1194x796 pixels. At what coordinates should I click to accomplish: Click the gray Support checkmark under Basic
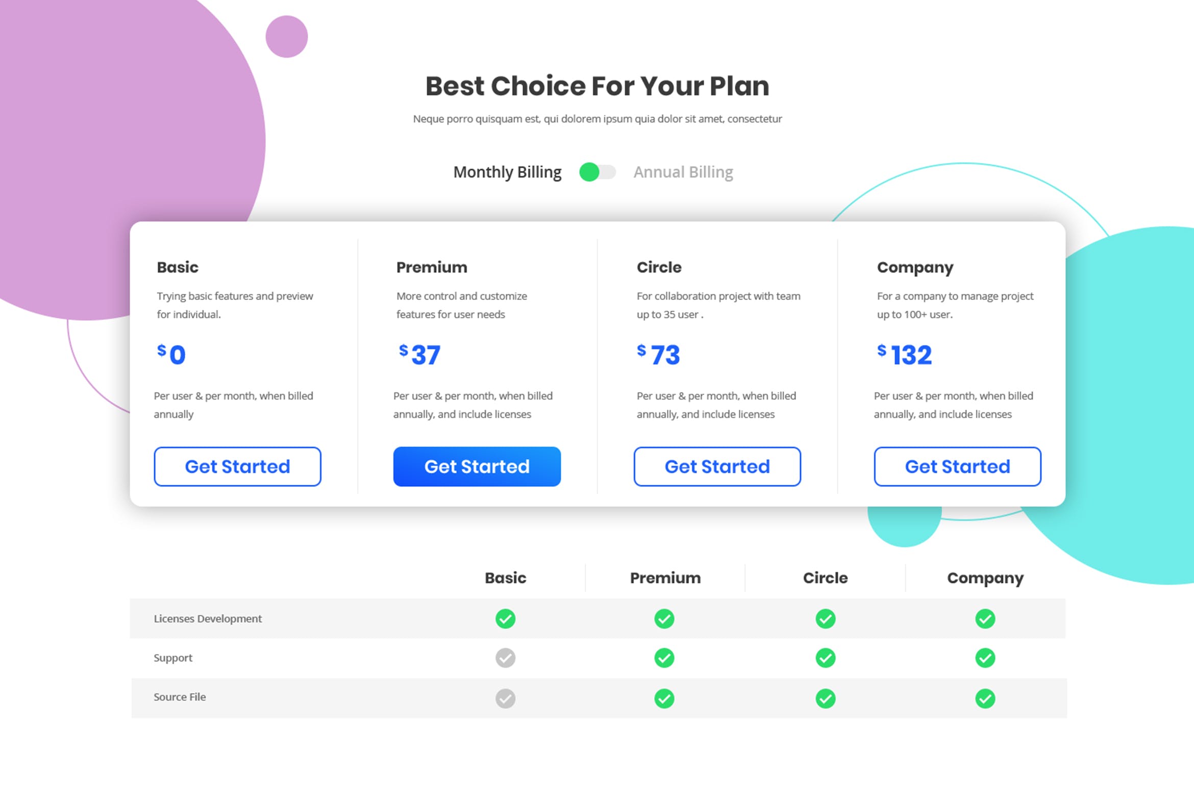[505, 658]
